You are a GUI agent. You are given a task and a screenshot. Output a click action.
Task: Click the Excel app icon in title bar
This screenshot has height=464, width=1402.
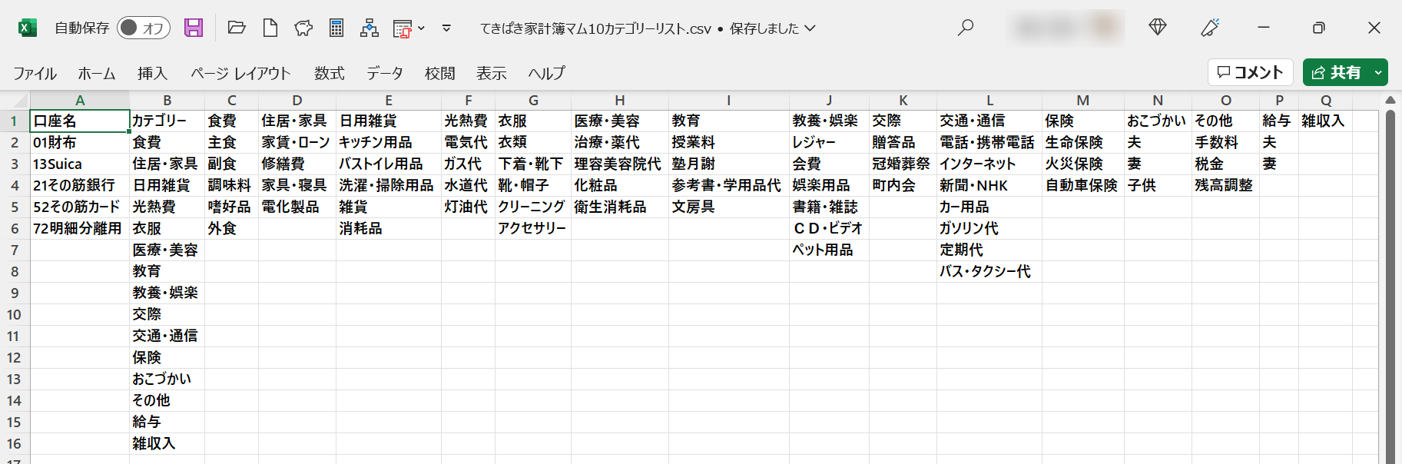tap(28, 28)
